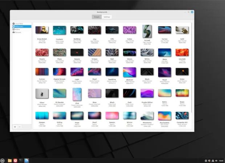Pick the Gold wallpaper thumbnail
This screenshot has height=163, width=225.
[182, 30]
